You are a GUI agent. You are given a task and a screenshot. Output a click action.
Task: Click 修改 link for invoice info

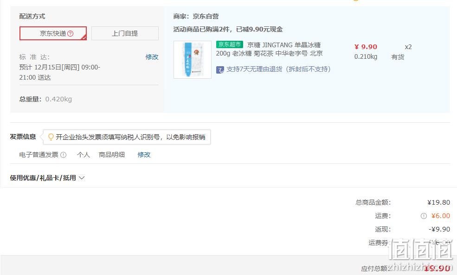point(144,155)
